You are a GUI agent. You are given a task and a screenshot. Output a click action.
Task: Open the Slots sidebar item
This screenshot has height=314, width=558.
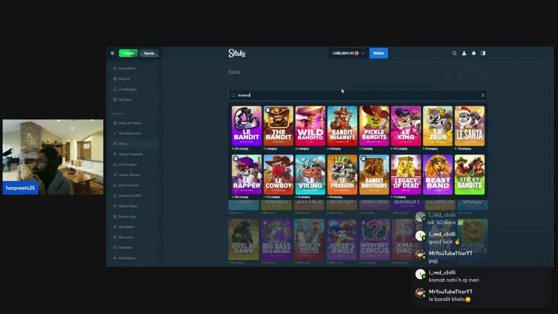(x=133, y=143)
